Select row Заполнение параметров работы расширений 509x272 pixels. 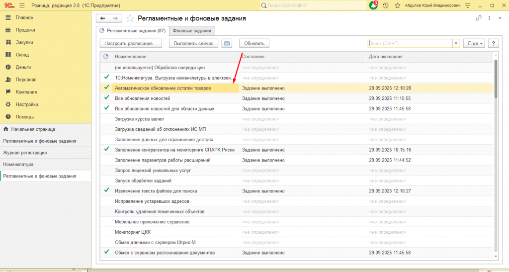(x=297, y=160)
